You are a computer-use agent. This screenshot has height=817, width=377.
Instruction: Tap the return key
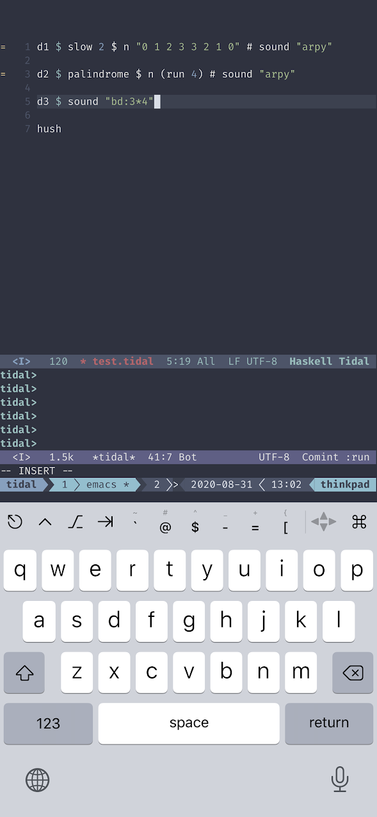[x=329, y=723]
